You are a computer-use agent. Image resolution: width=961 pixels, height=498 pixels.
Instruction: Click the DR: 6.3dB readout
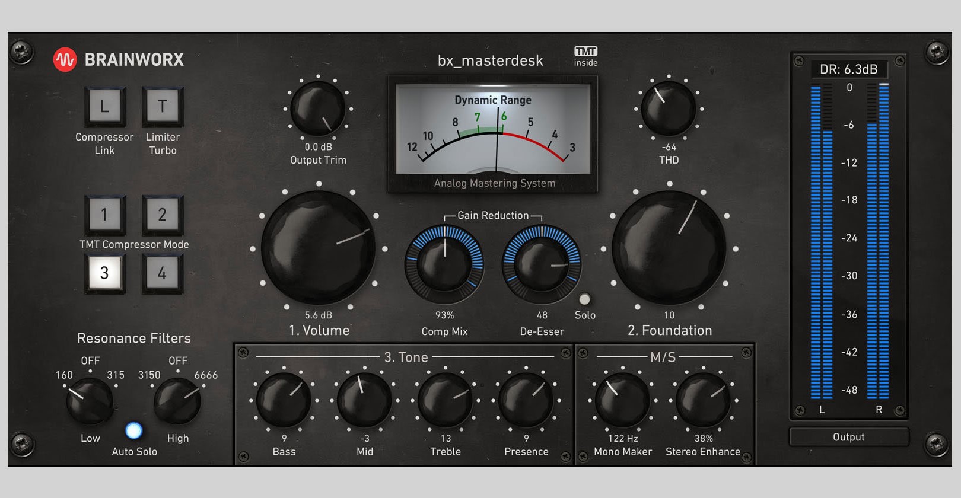pyautogui.click(x=849, y=69)
